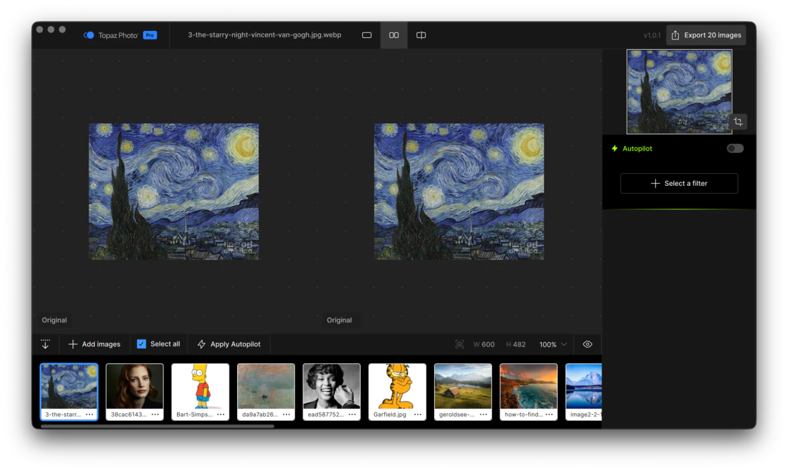Click the zoom-to-fit icon beside width
788x471 pixels.
459,344
